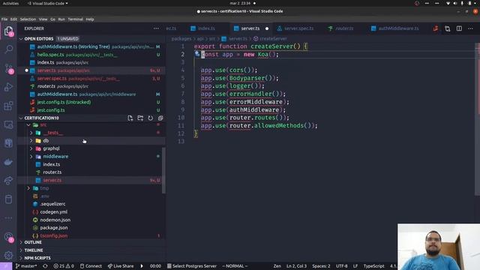The height and width of the screenshot is (270, 480).
Task: Switch to the index.ts tab
Action: (x=206, y=28)
